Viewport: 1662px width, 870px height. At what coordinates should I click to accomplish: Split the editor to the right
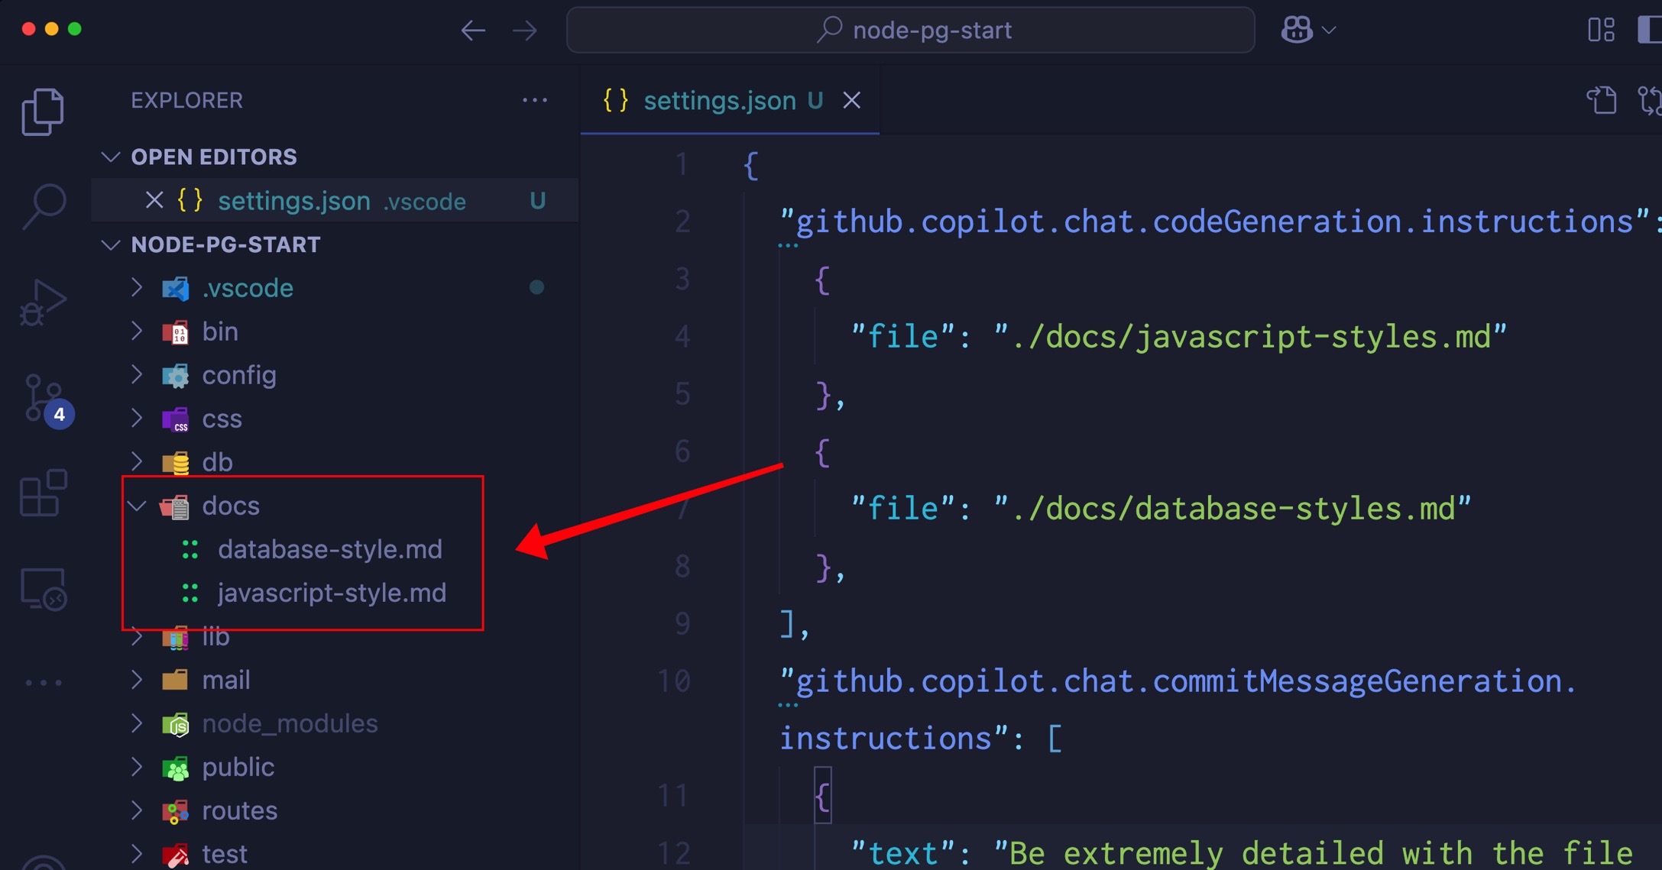[x=1602, y=99]
